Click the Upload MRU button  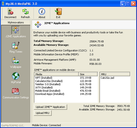(x=43, y=113)
